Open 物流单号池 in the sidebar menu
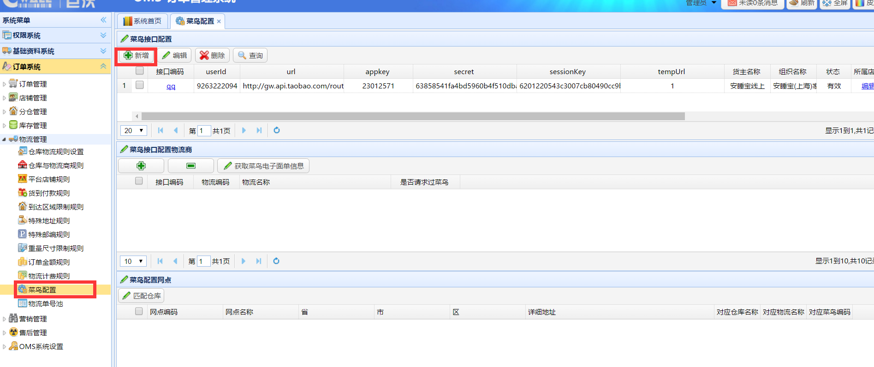The width and height of the screenshot is (874, 367). 45,303
